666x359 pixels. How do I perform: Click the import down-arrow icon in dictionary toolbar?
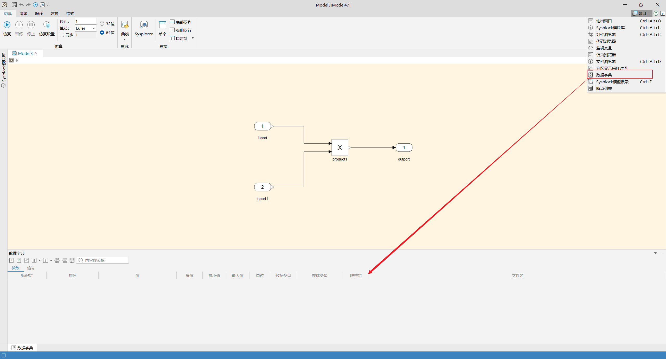(34, 260)
